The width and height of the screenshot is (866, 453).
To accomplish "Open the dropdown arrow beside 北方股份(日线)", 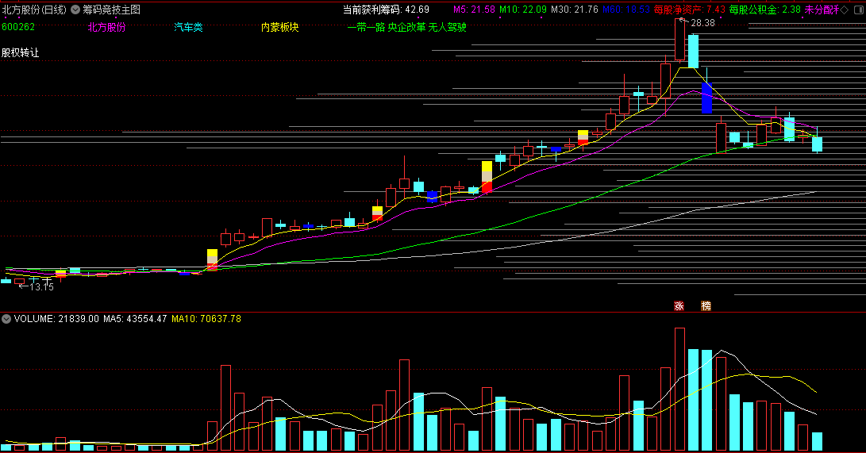I will [x=75, y=10].
